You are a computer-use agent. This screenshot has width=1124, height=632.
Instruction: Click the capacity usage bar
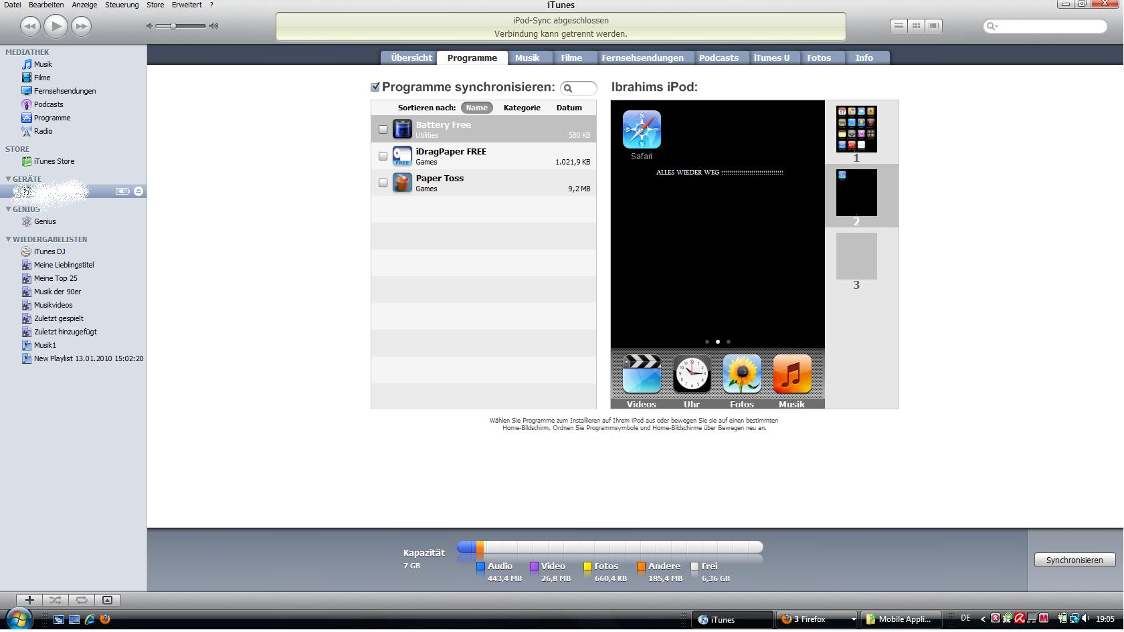[610, 547]
